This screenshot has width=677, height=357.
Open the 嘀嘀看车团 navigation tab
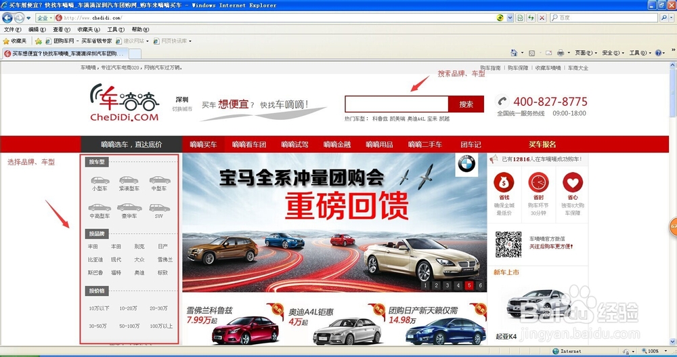click(x=248, y=144)
